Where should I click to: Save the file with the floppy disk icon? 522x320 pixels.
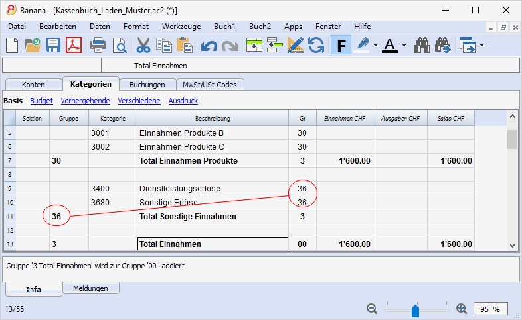[x=53, y=45]
